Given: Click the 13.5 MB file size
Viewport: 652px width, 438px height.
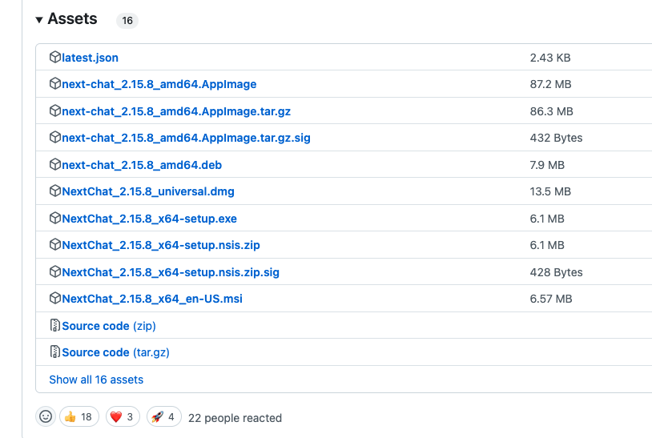Looking at the screenshot, I should [x=550, y=191].
